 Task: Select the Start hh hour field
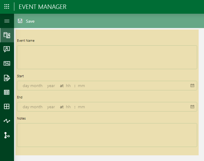pyautogui.click(x=68, y=86)
